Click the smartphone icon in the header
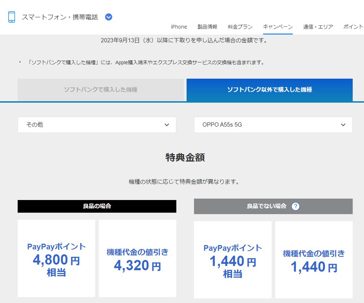 (11, 17)
